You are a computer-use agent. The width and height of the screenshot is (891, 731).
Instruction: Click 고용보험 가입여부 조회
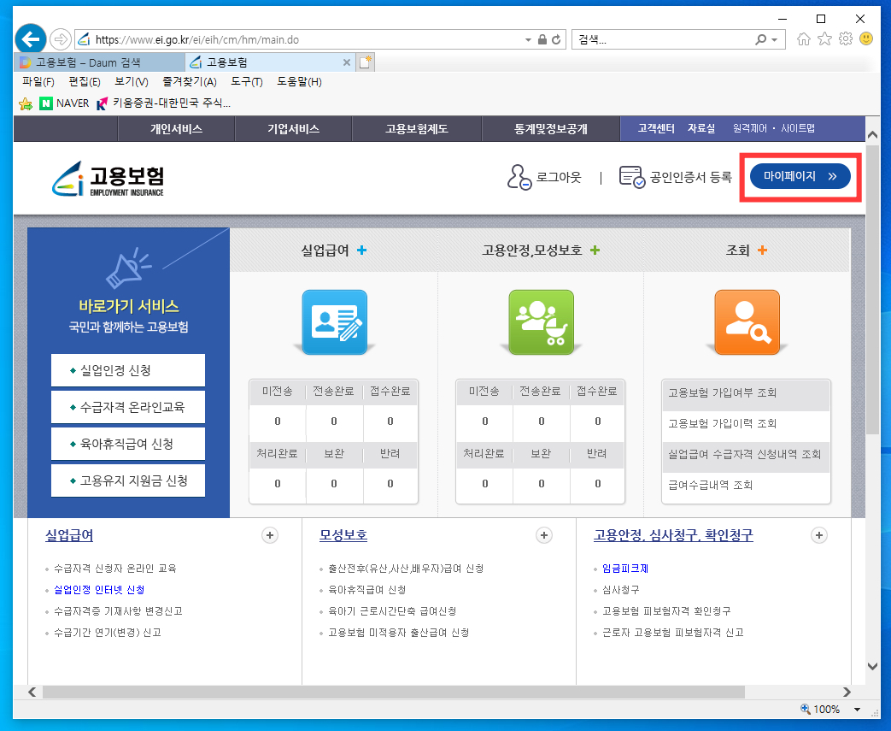coord(746,393)
